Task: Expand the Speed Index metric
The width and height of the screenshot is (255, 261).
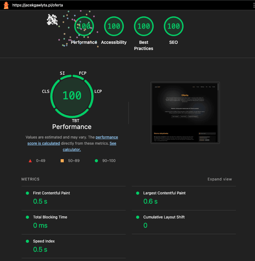Action: 73,246
